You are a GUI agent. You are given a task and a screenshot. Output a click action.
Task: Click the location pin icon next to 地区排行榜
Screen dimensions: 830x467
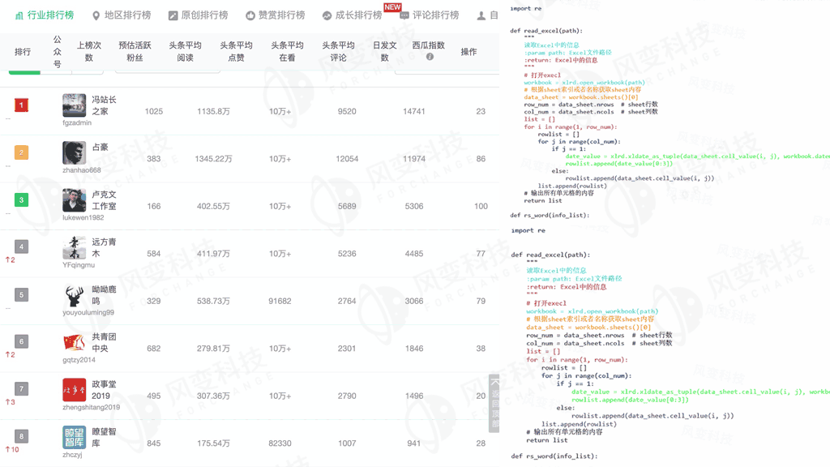click(x=98, y=14)
